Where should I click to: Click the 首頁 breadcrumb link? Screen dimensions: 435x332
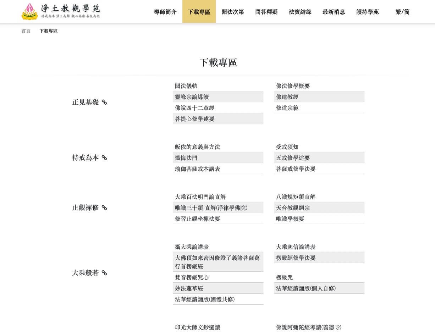point(26,31)
